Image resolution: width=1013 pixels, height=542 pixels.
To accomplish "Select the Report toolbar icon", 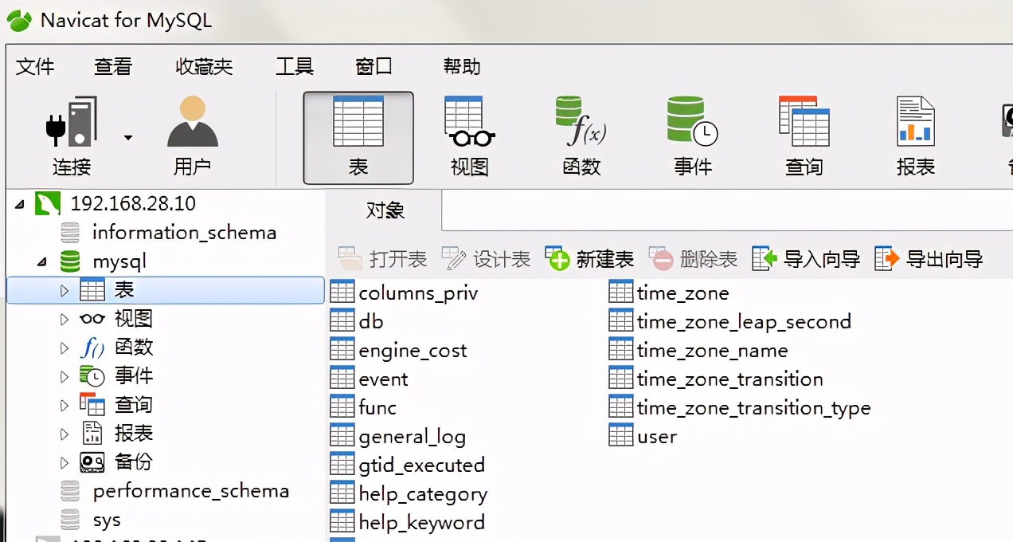I will tap(916, 136).
